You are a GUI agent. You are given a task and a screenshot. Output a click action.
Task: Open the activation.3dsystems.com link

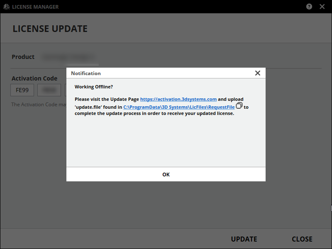[x=178, y=99]
